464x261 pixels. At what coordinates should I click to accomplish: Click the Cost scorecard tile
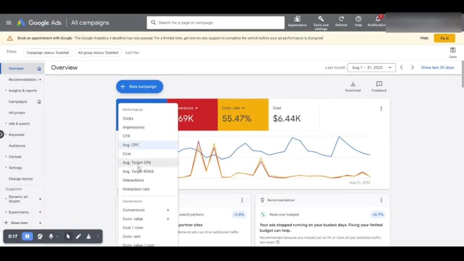(294, 115)
